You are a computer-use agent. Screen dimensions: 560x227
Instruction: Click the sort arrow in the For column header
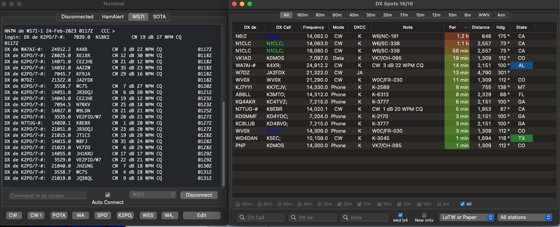[466, 28]
